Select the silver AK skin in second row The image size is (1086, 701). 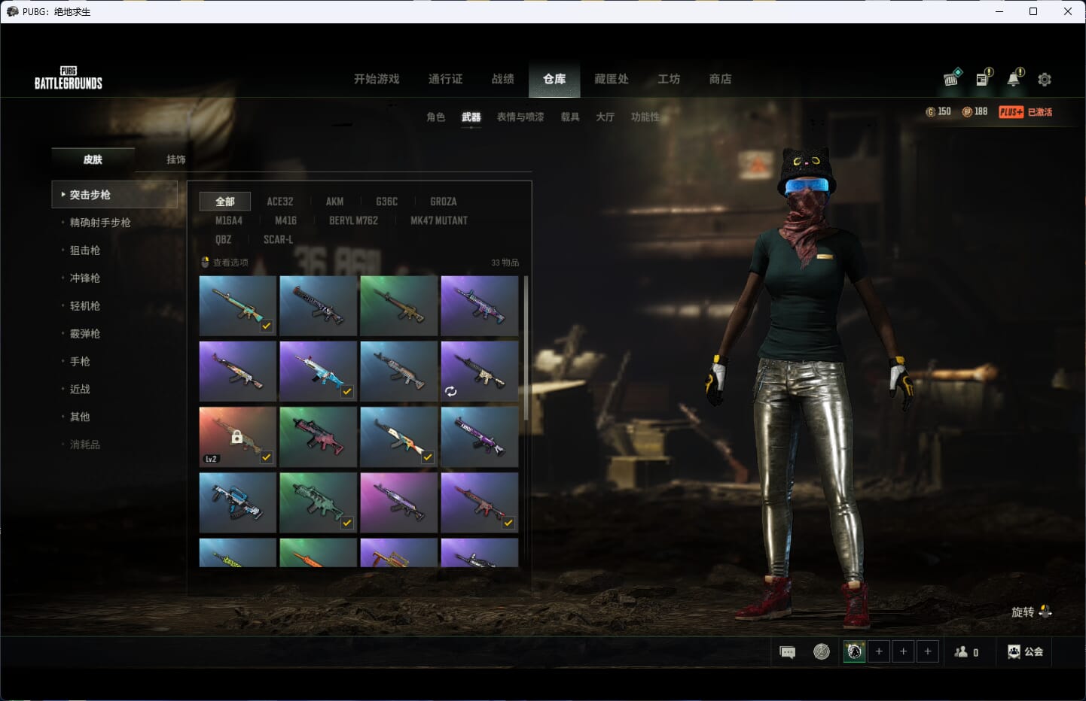pos(399,371)
